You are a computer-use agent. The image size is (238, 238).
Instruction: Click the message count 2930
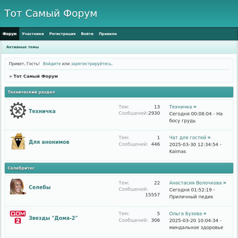[x=154, y=113]
